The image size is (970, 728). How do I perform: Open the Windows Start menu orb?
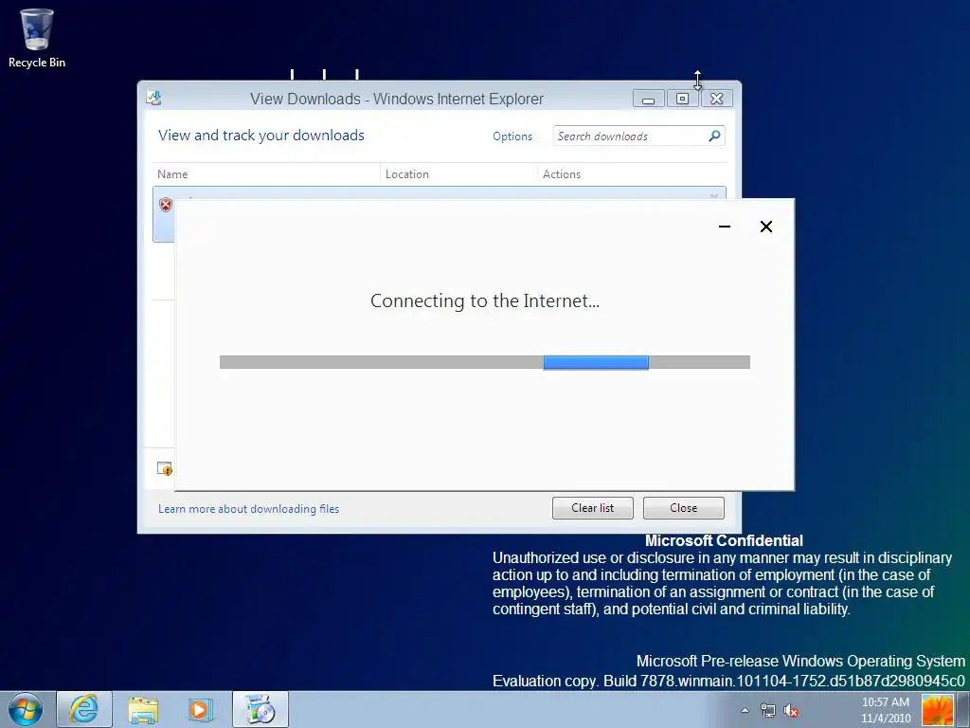(26, 709)
